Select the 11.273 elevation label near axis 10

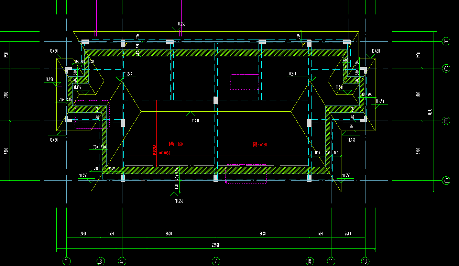293,74
